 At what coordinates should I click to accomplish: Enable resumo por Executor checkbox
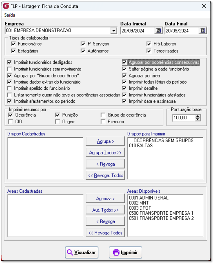[x=103, y=121]
